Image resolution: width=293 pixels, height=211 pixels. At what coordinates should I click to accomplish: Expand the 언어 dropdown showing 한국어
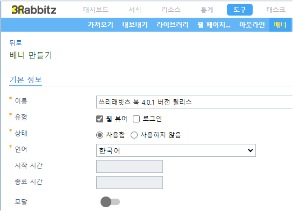[x=176, y=150]
